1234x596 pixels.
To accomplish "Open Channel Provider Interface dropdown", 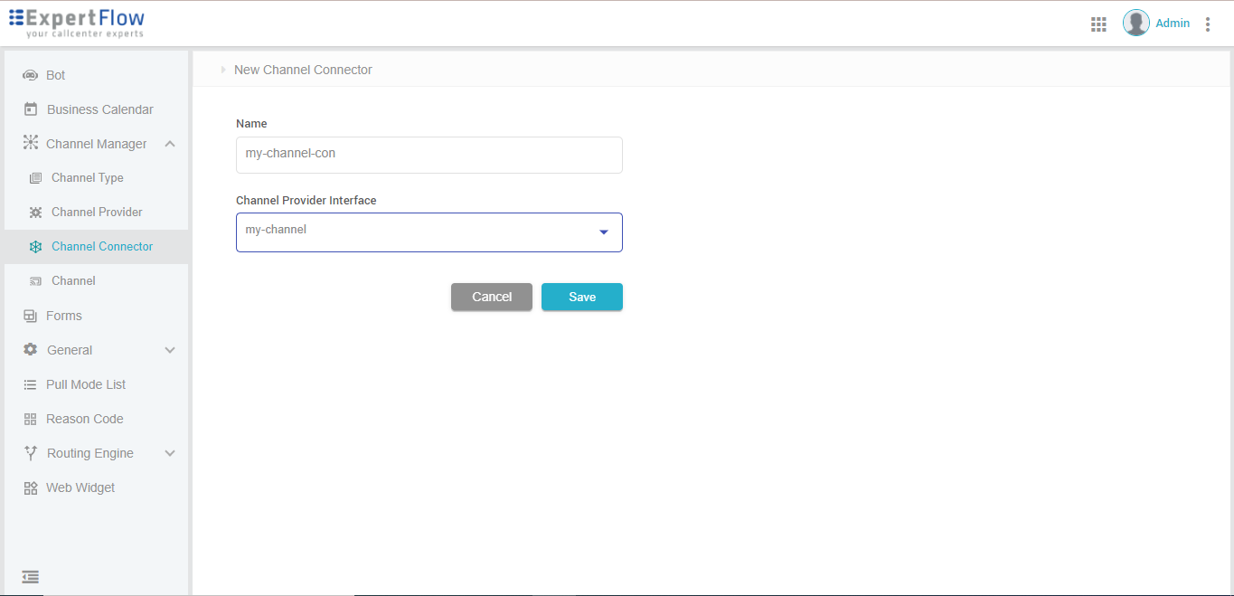I will pyautogui.click(x=604, y=232).
